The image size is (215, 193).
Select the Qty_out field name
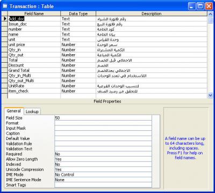34,55
